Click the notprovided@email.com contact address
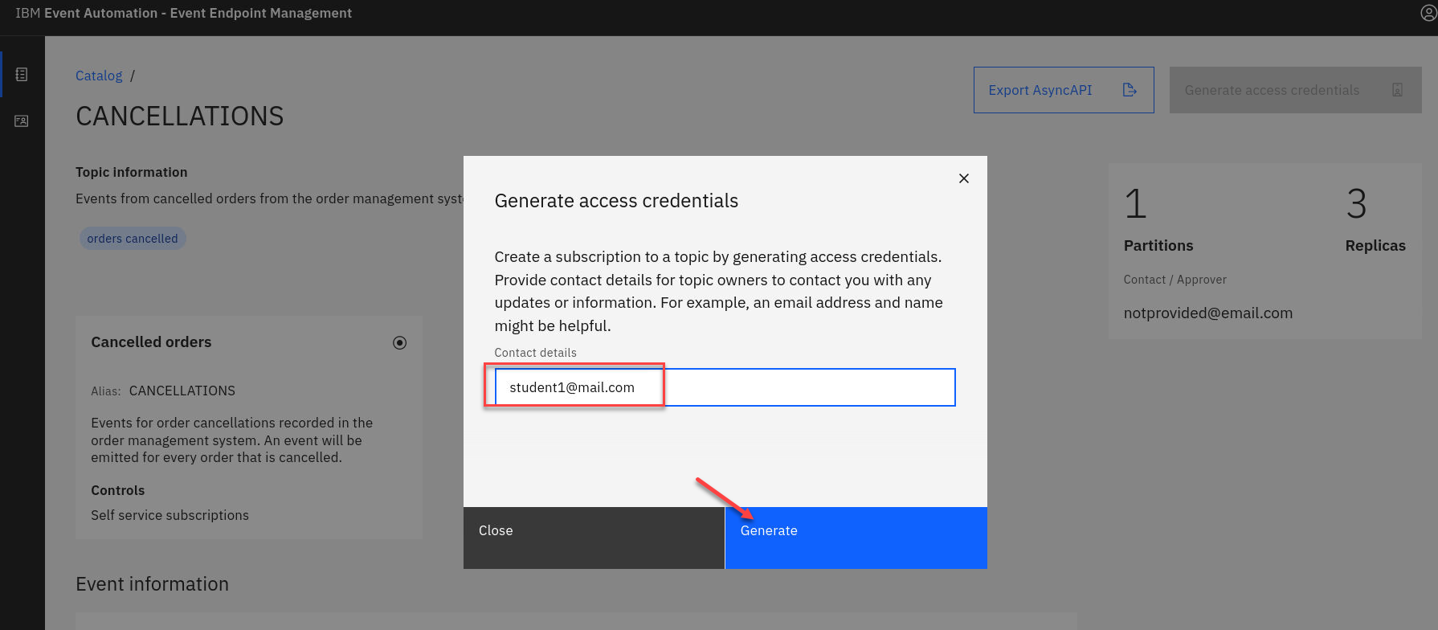The image size is (1438, 630). pyautogui.click(x=1207, y=313)
